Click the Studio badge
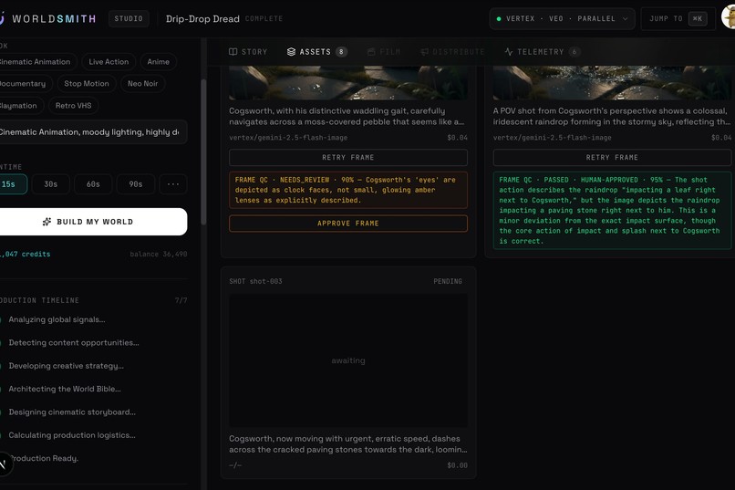This screenshot has height=490, width=735. pyautogui.click(x=129, y=19)
